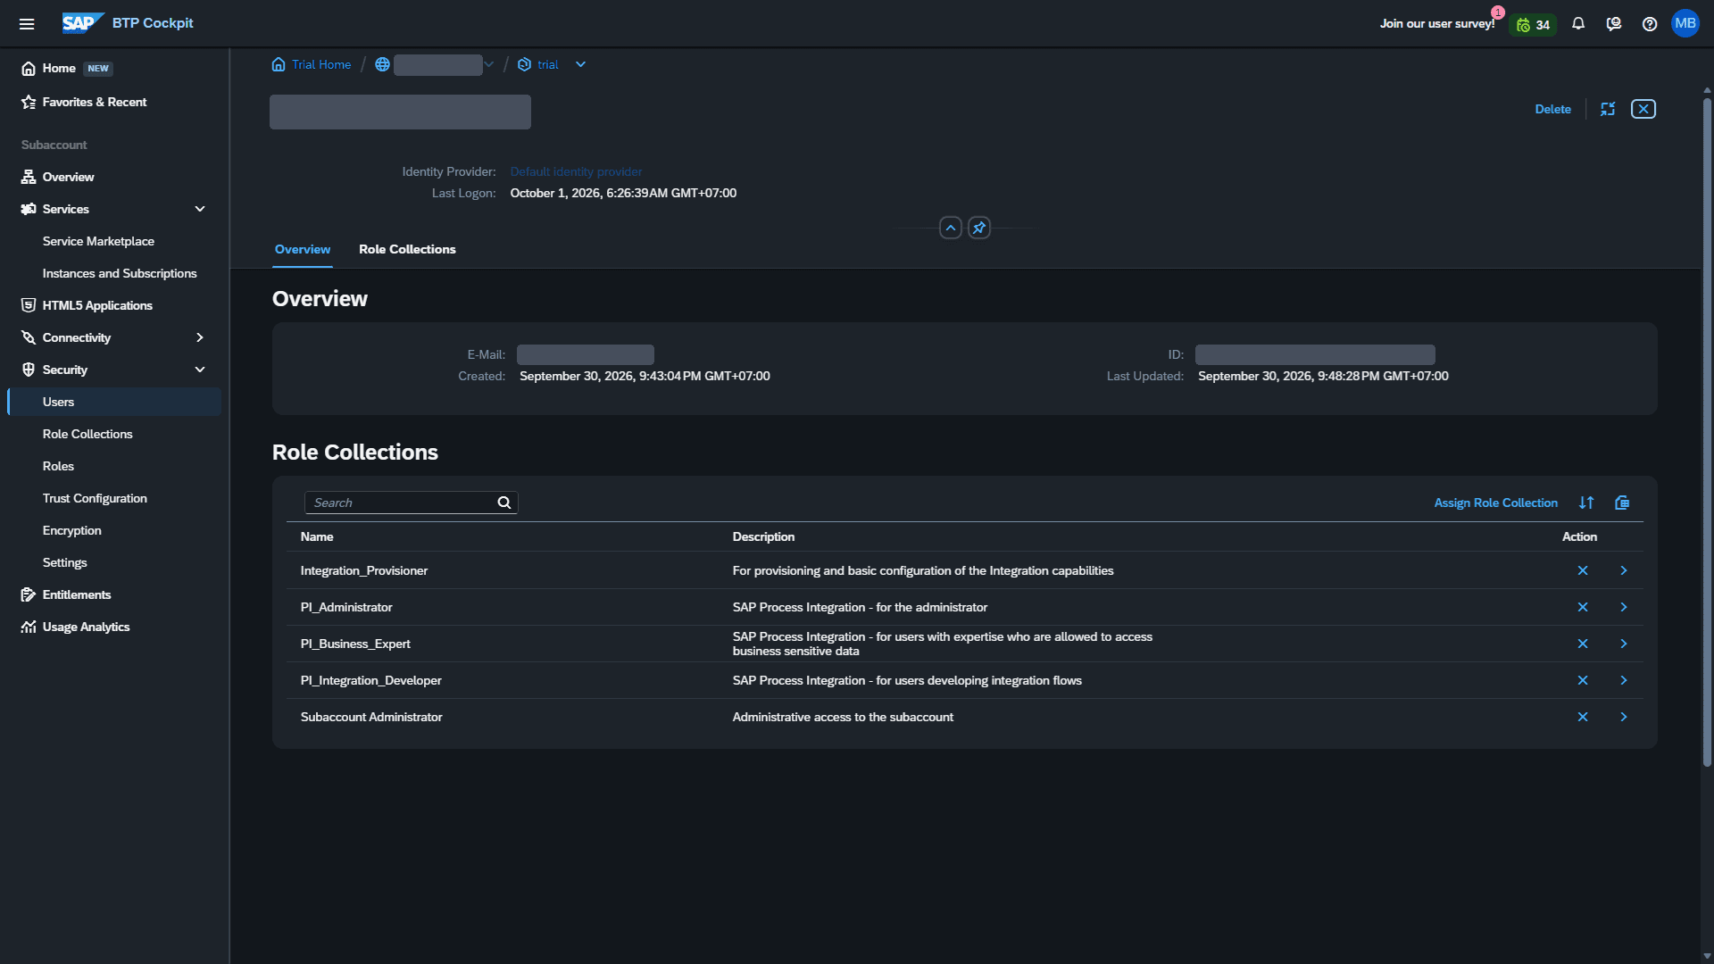Open details of PI_Business_Expert via arrow

click(x=1624, y=644)
